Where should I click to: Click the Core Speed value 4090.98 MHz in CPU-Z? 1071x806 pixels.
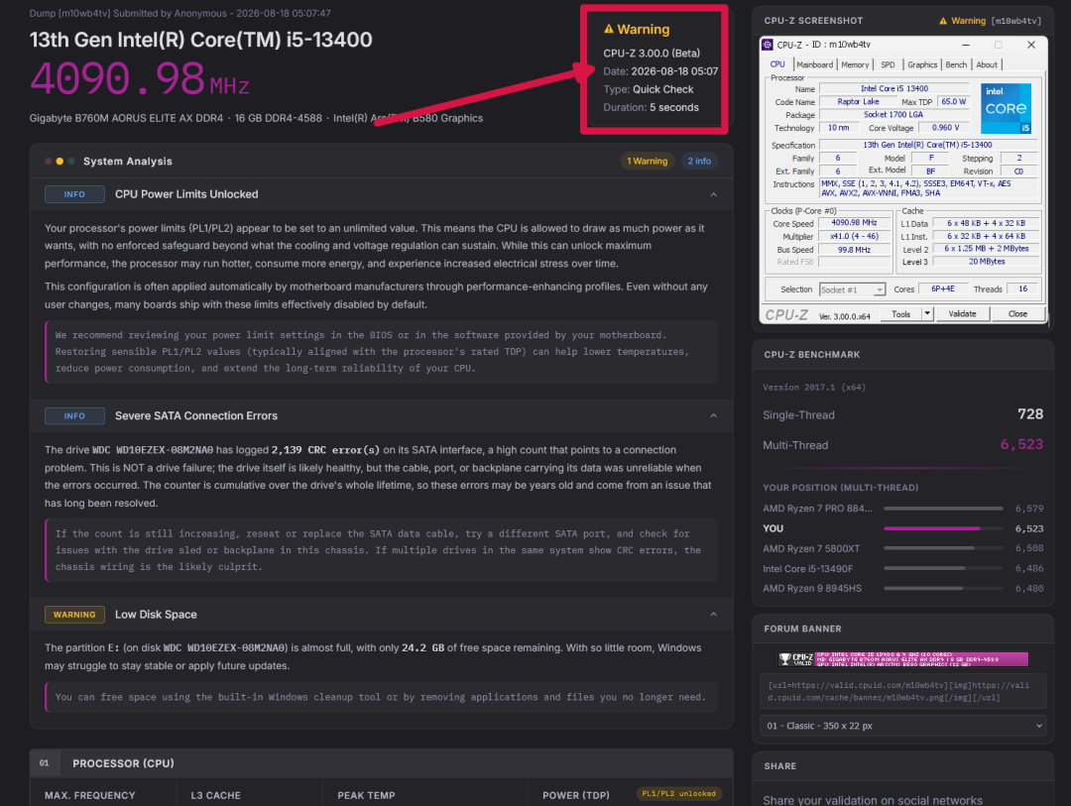tap(854, 223)
